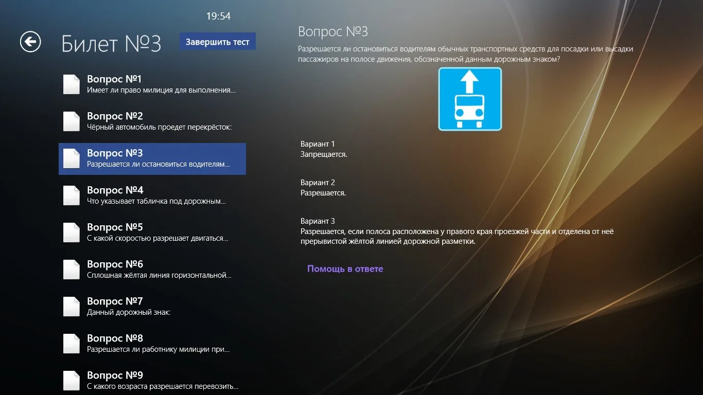Click document icon beside Вопрос №9
Image resolution: width=703 pixels, height=395 pixels.
pos(72,381)
